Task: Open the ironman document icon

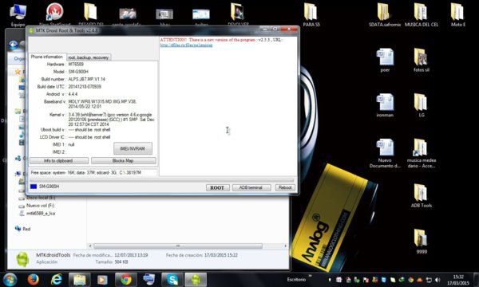Action: [x=385, y=105]
